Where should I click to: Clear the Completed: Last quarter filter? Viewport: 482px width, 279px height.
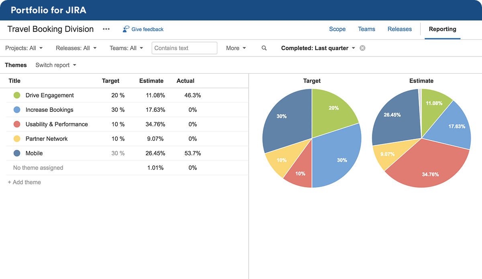click(x=362, y=48)
